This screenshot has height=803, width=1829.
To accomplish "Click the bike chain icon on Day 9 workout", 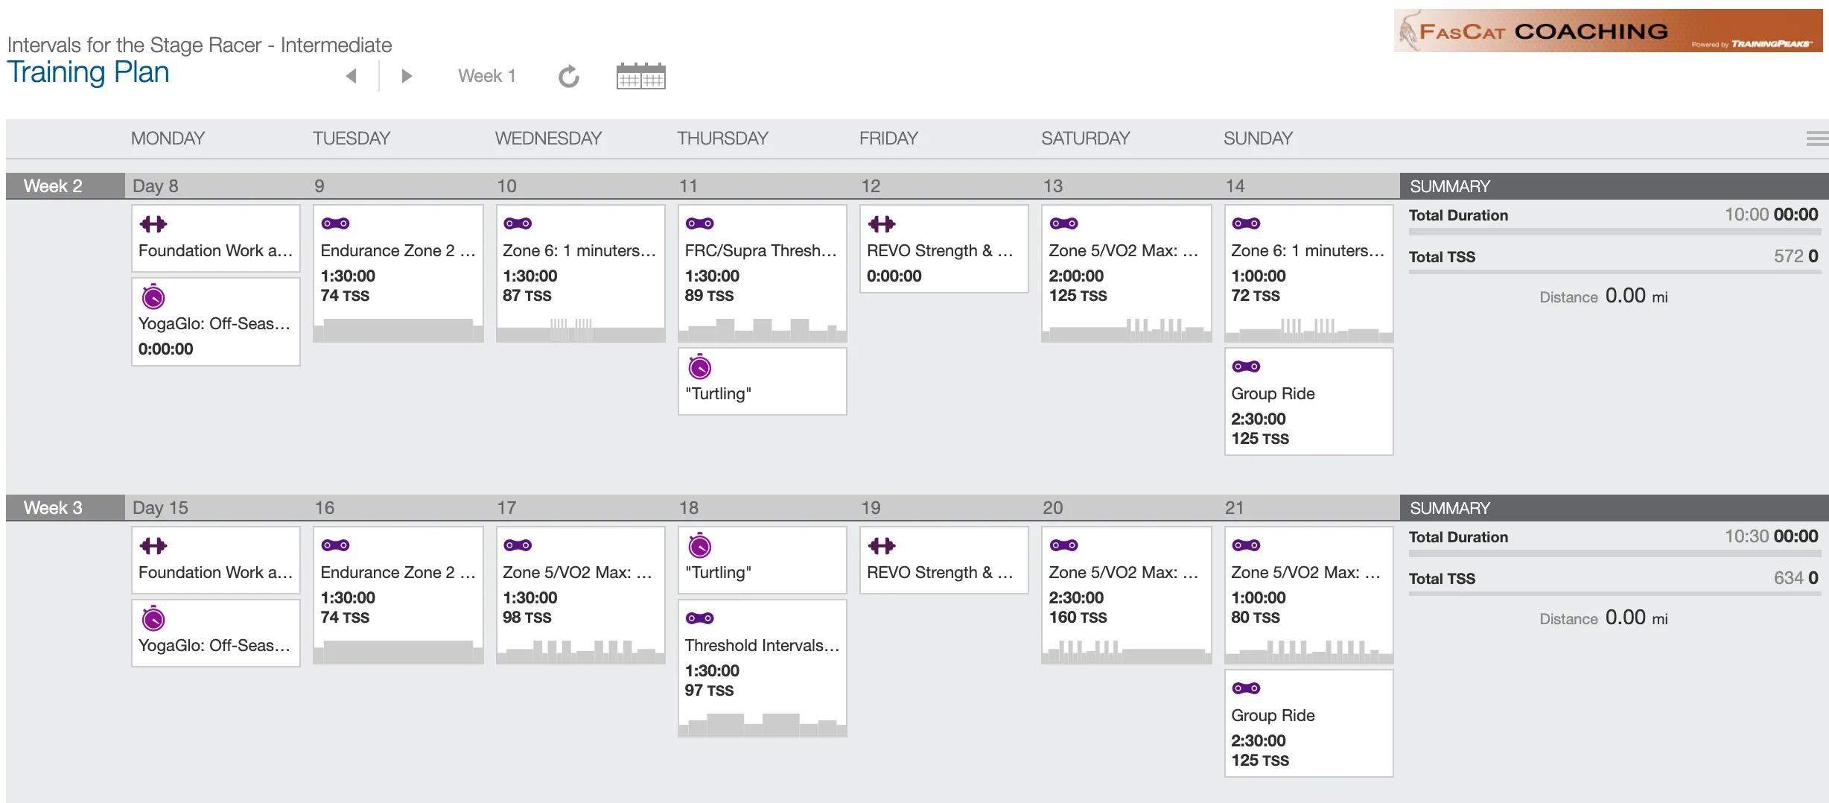I will pos(335,223).
